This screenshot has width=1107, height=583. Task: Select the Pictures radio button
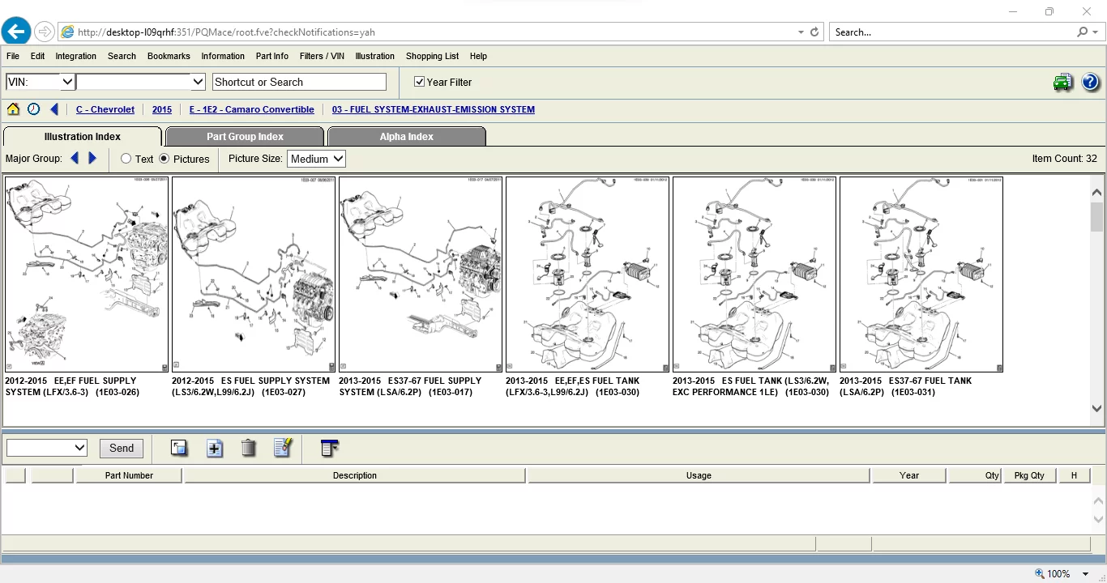[165, 159]
